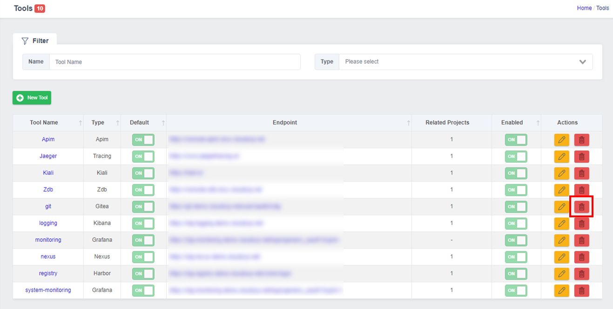
Task: Toggle Default switch for Apim
Action: tap(143, 140)
